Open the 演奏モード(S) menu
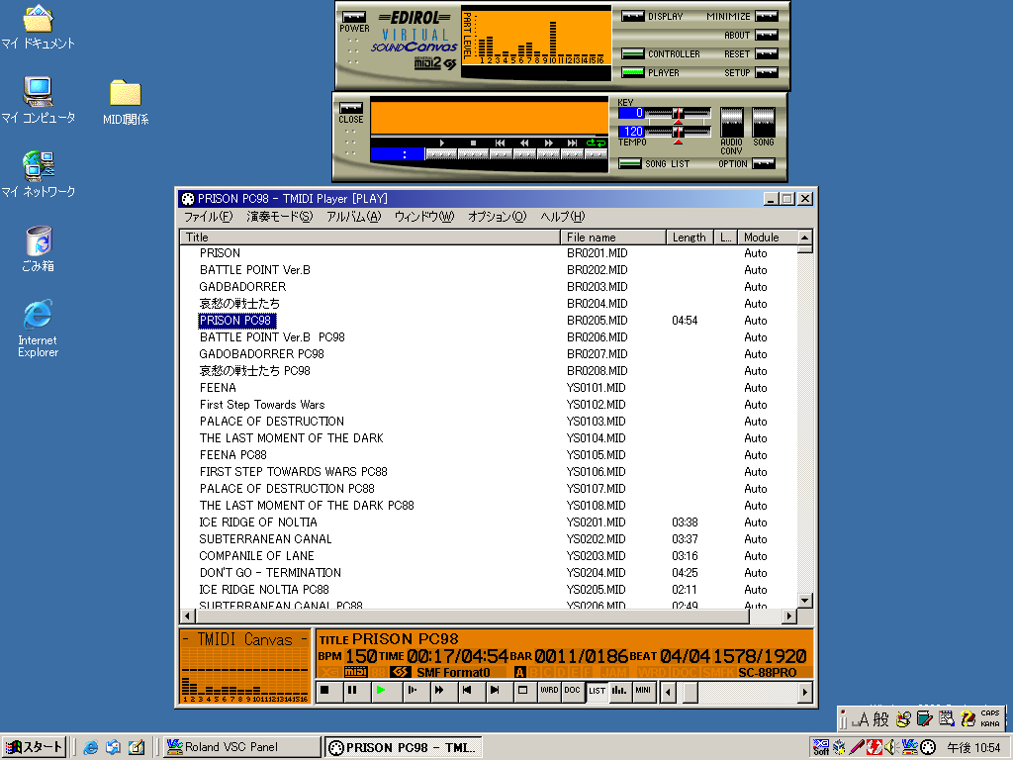The image size is (1013, 760). pyautogui.click(x=279, y=217)
